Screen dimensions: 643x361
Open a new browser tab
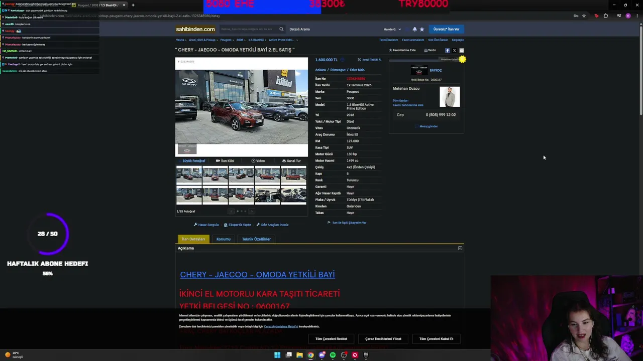pos(133,5)
